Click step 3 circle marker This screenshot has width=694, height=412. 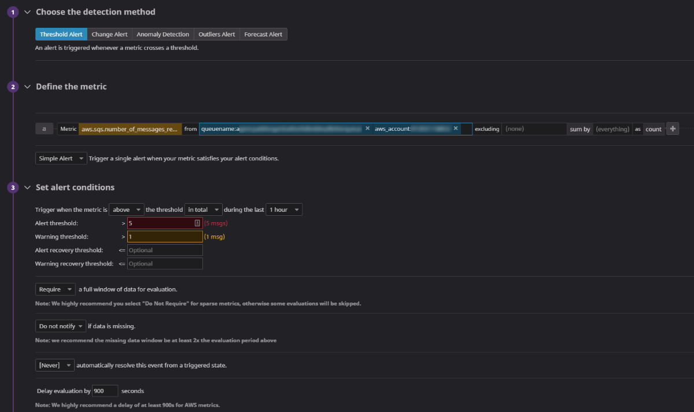click(x=13, y=187)
